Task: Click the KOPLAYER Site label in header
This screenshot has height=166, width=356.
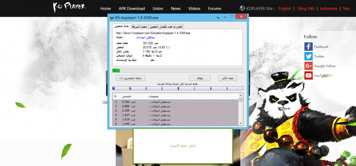Action: point(261,9)
